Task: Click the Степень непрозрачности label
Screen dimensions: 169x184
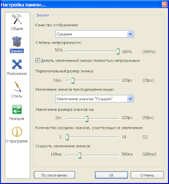Action: pyautogui.click(x=59, y=43)
